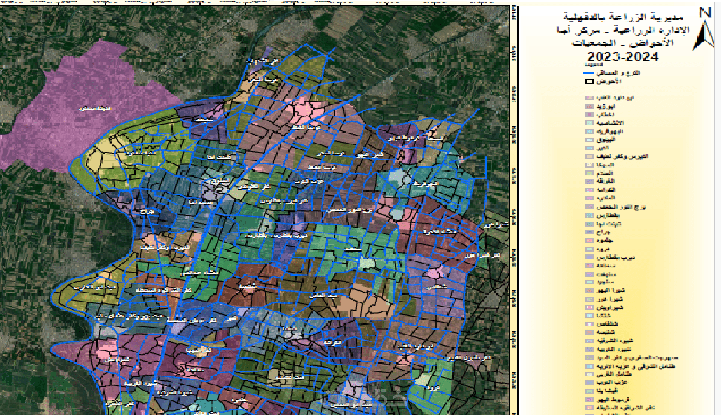This screenshot has width=727, height=415.
Task: Click the صهرجت الصغرى و كفر السيد legend label
Action: click(x=637, y=358)
